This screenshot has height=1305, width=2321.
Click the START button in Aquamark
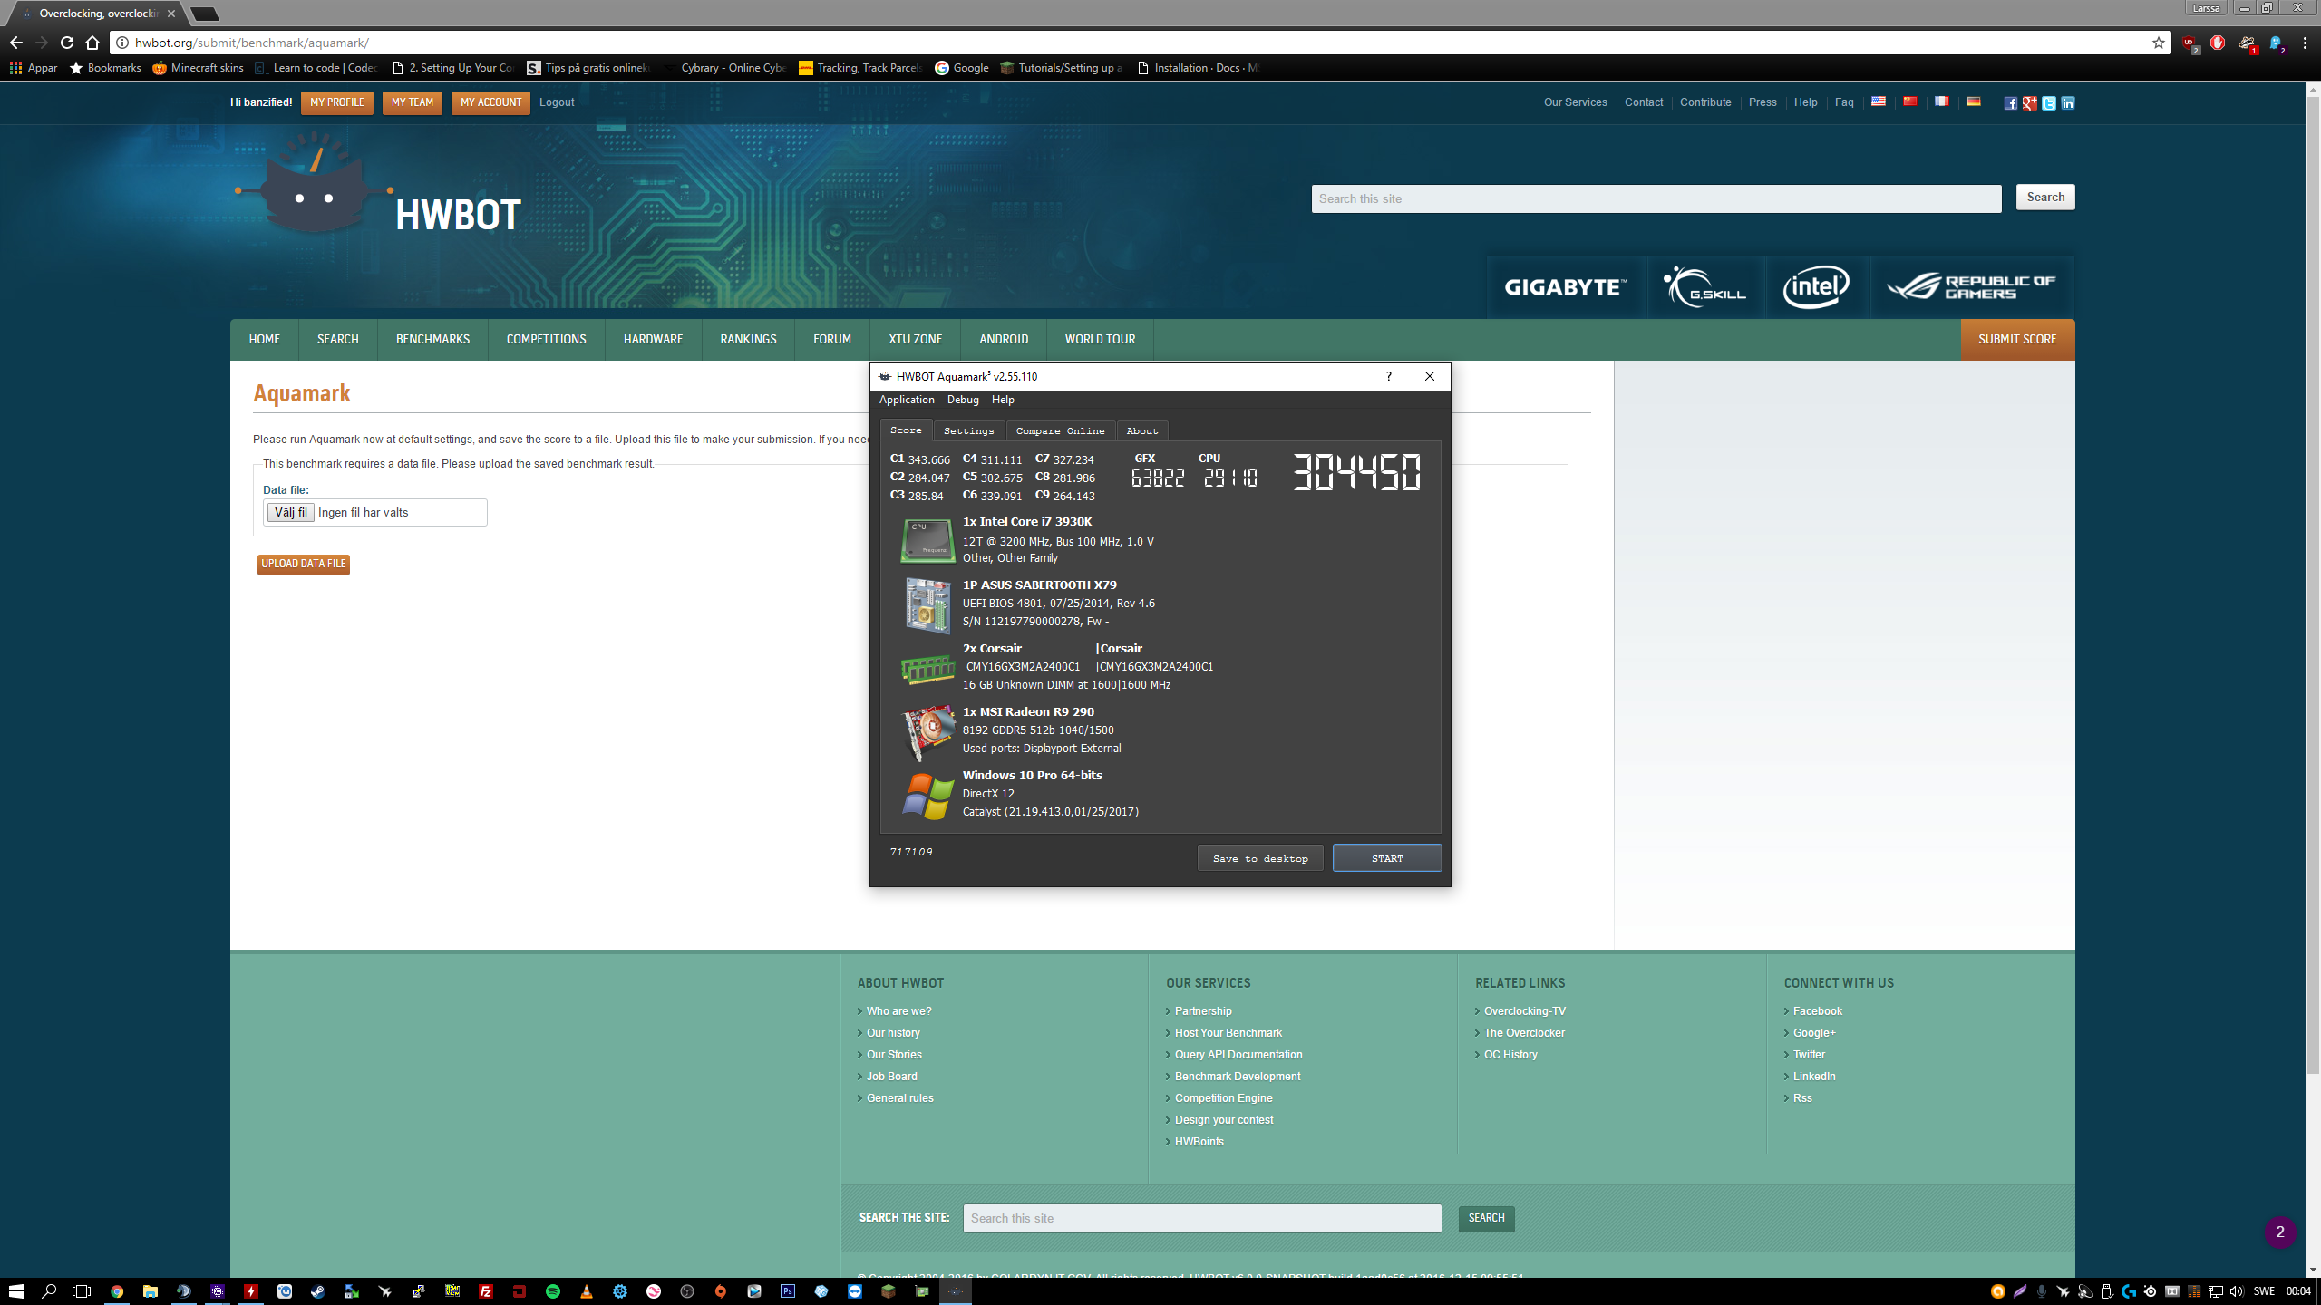tap(1387, 858)
